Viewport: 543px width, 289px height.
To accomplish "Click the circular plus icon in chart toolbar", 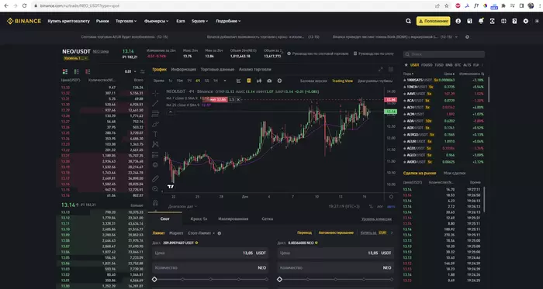I will pyautogui.click(x=279, y=81).
